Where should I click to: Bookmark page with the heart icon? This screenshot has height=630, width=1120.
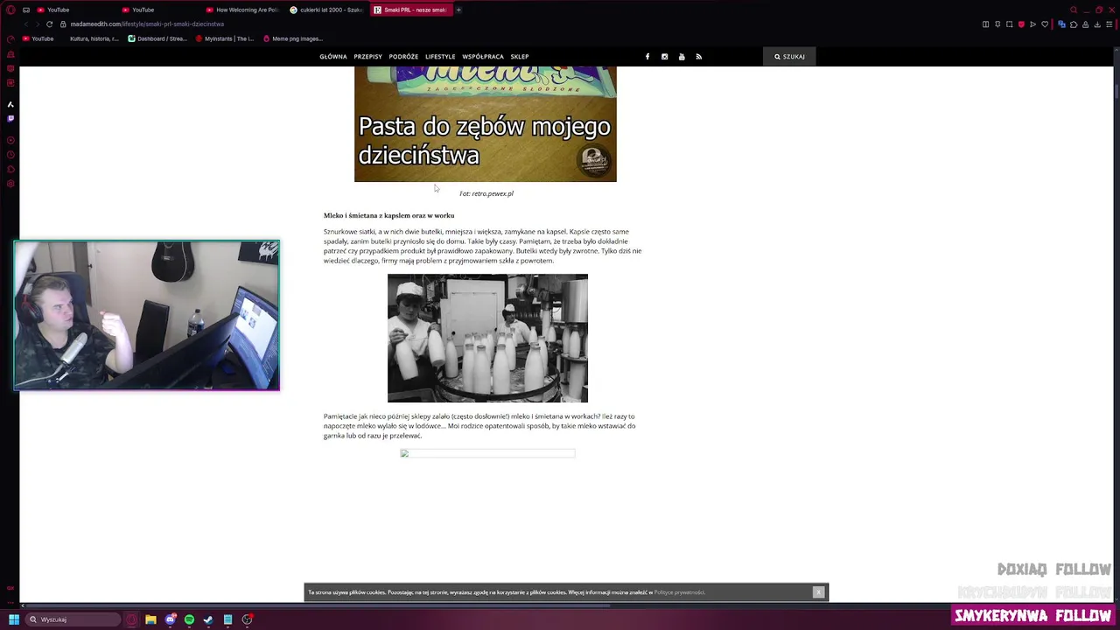1045,24
